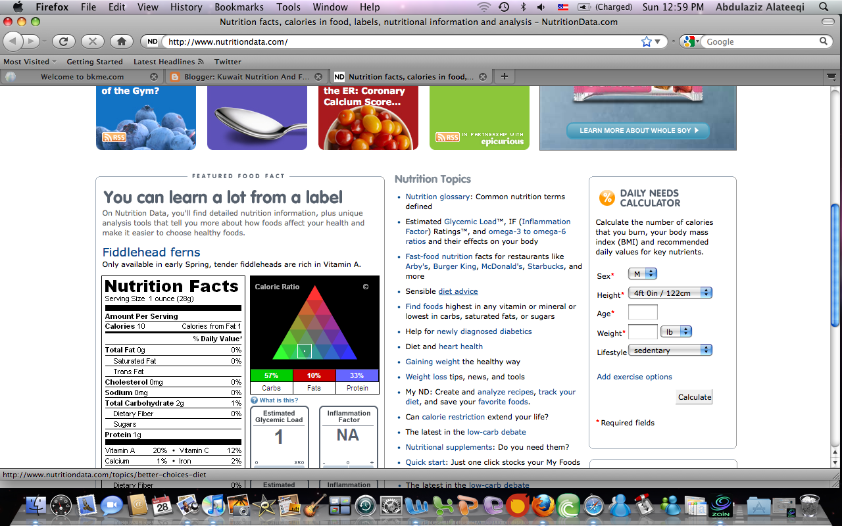This screenshot has height=526, width=842.
Task: Click the RSS badge on the blueberries card
Action: [x=114, y=137]
